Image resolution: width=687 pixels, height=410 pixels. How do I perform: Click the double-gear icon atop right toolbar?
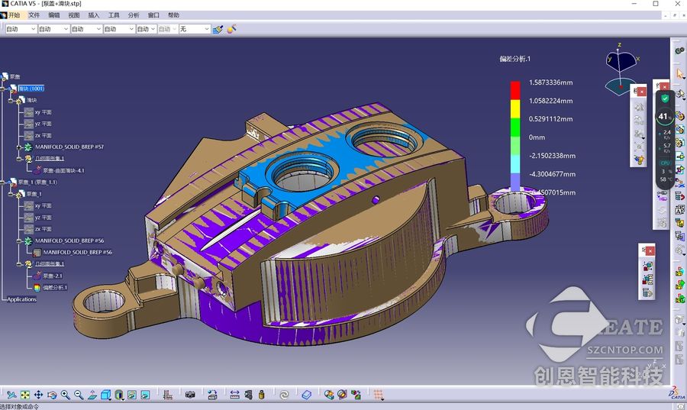[x=679, y=50]
